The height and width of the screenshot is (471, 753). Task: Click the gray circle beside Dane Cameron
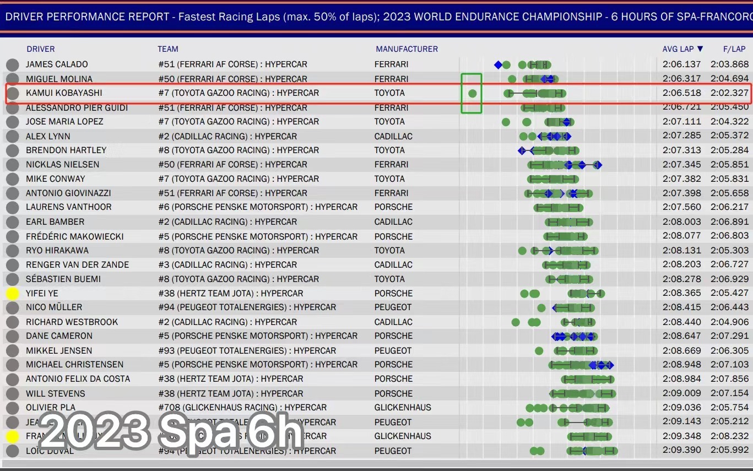pyautogui.click(x=12, y=337)
